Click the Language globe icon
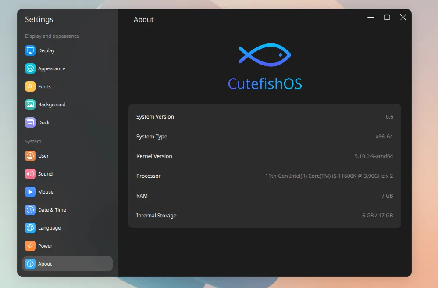This screenshot has width=438, height=288. click(x=30, y=228)
